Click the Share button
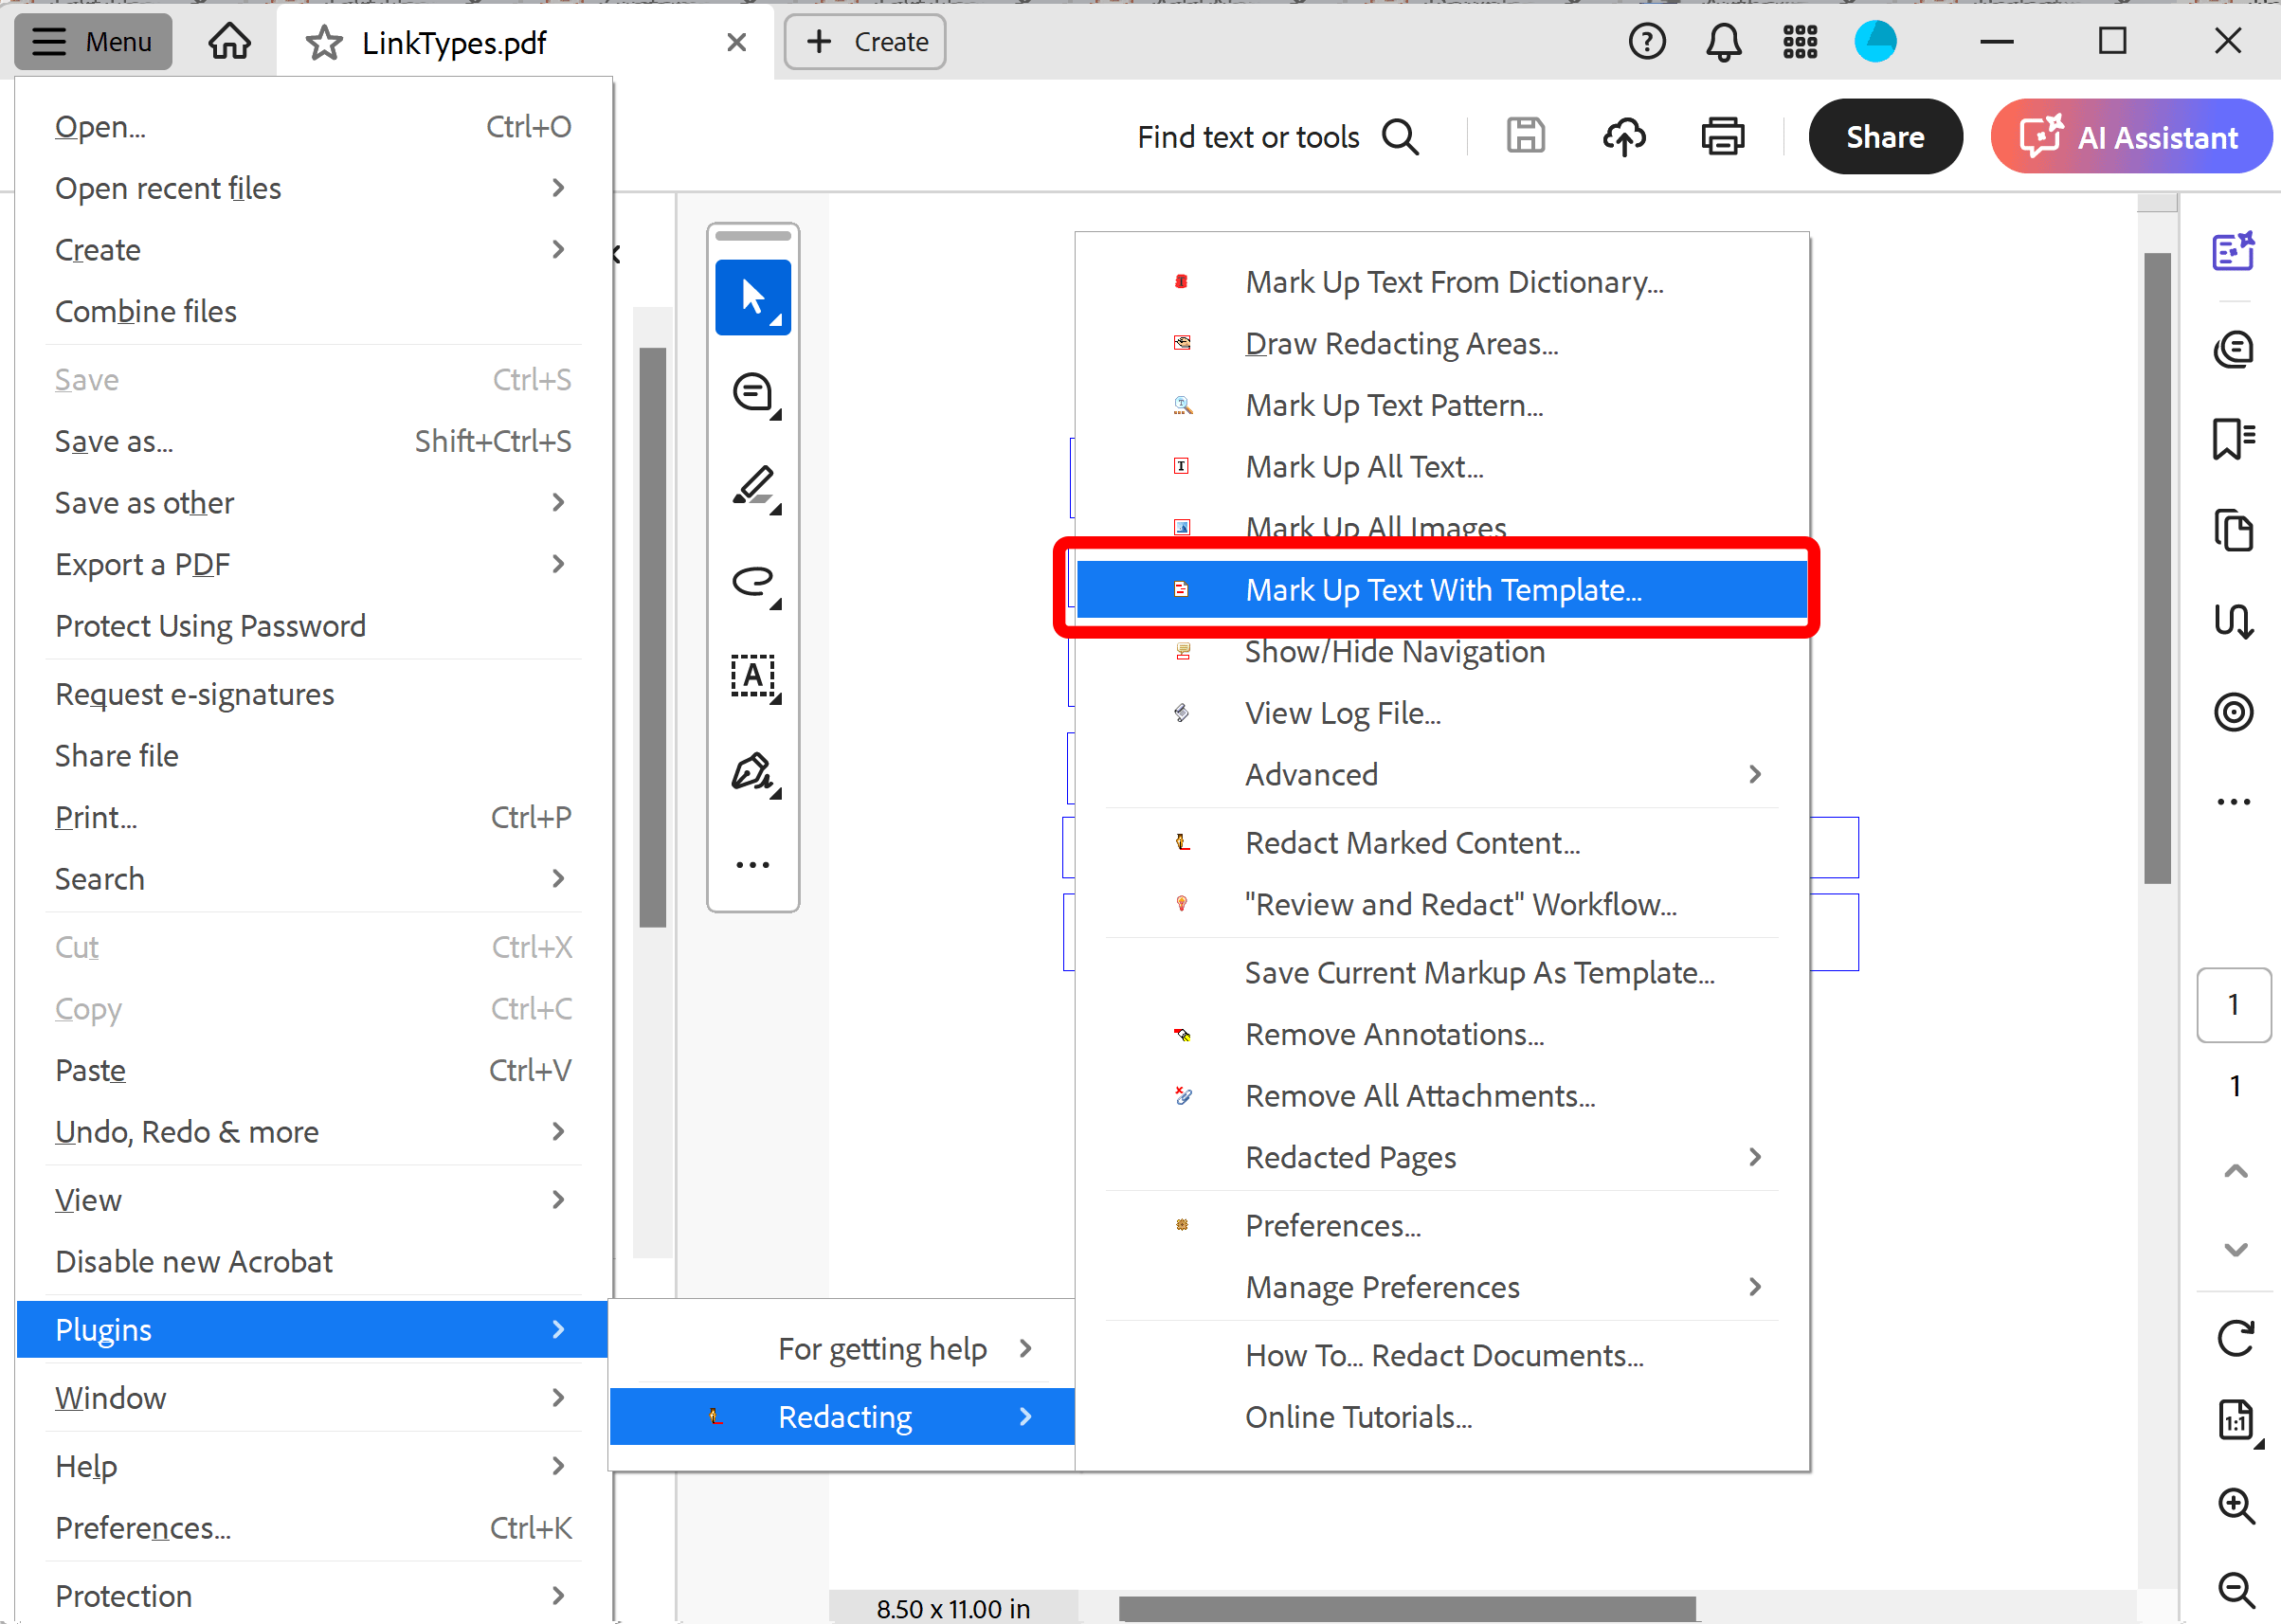 pos(1885,136)
